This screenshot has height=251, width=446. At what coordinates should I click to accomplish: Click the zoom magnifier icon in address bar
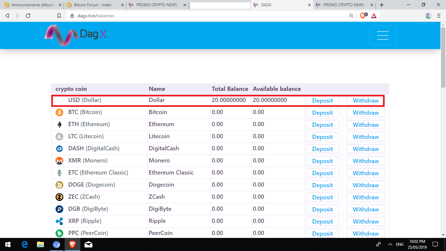[x=351, y=16]
